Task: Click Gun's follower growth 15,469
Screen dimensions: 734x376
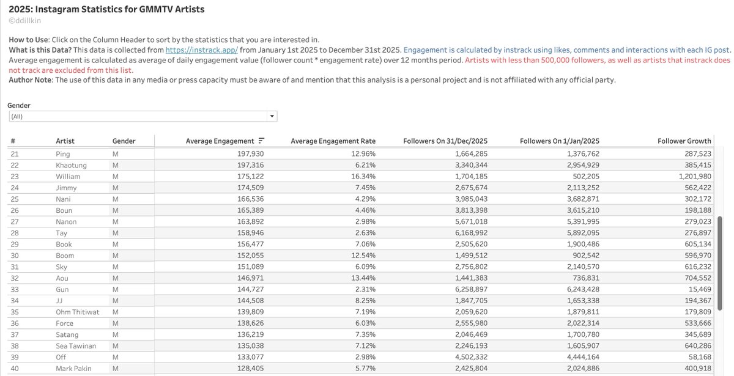Action: click(700, 289)
